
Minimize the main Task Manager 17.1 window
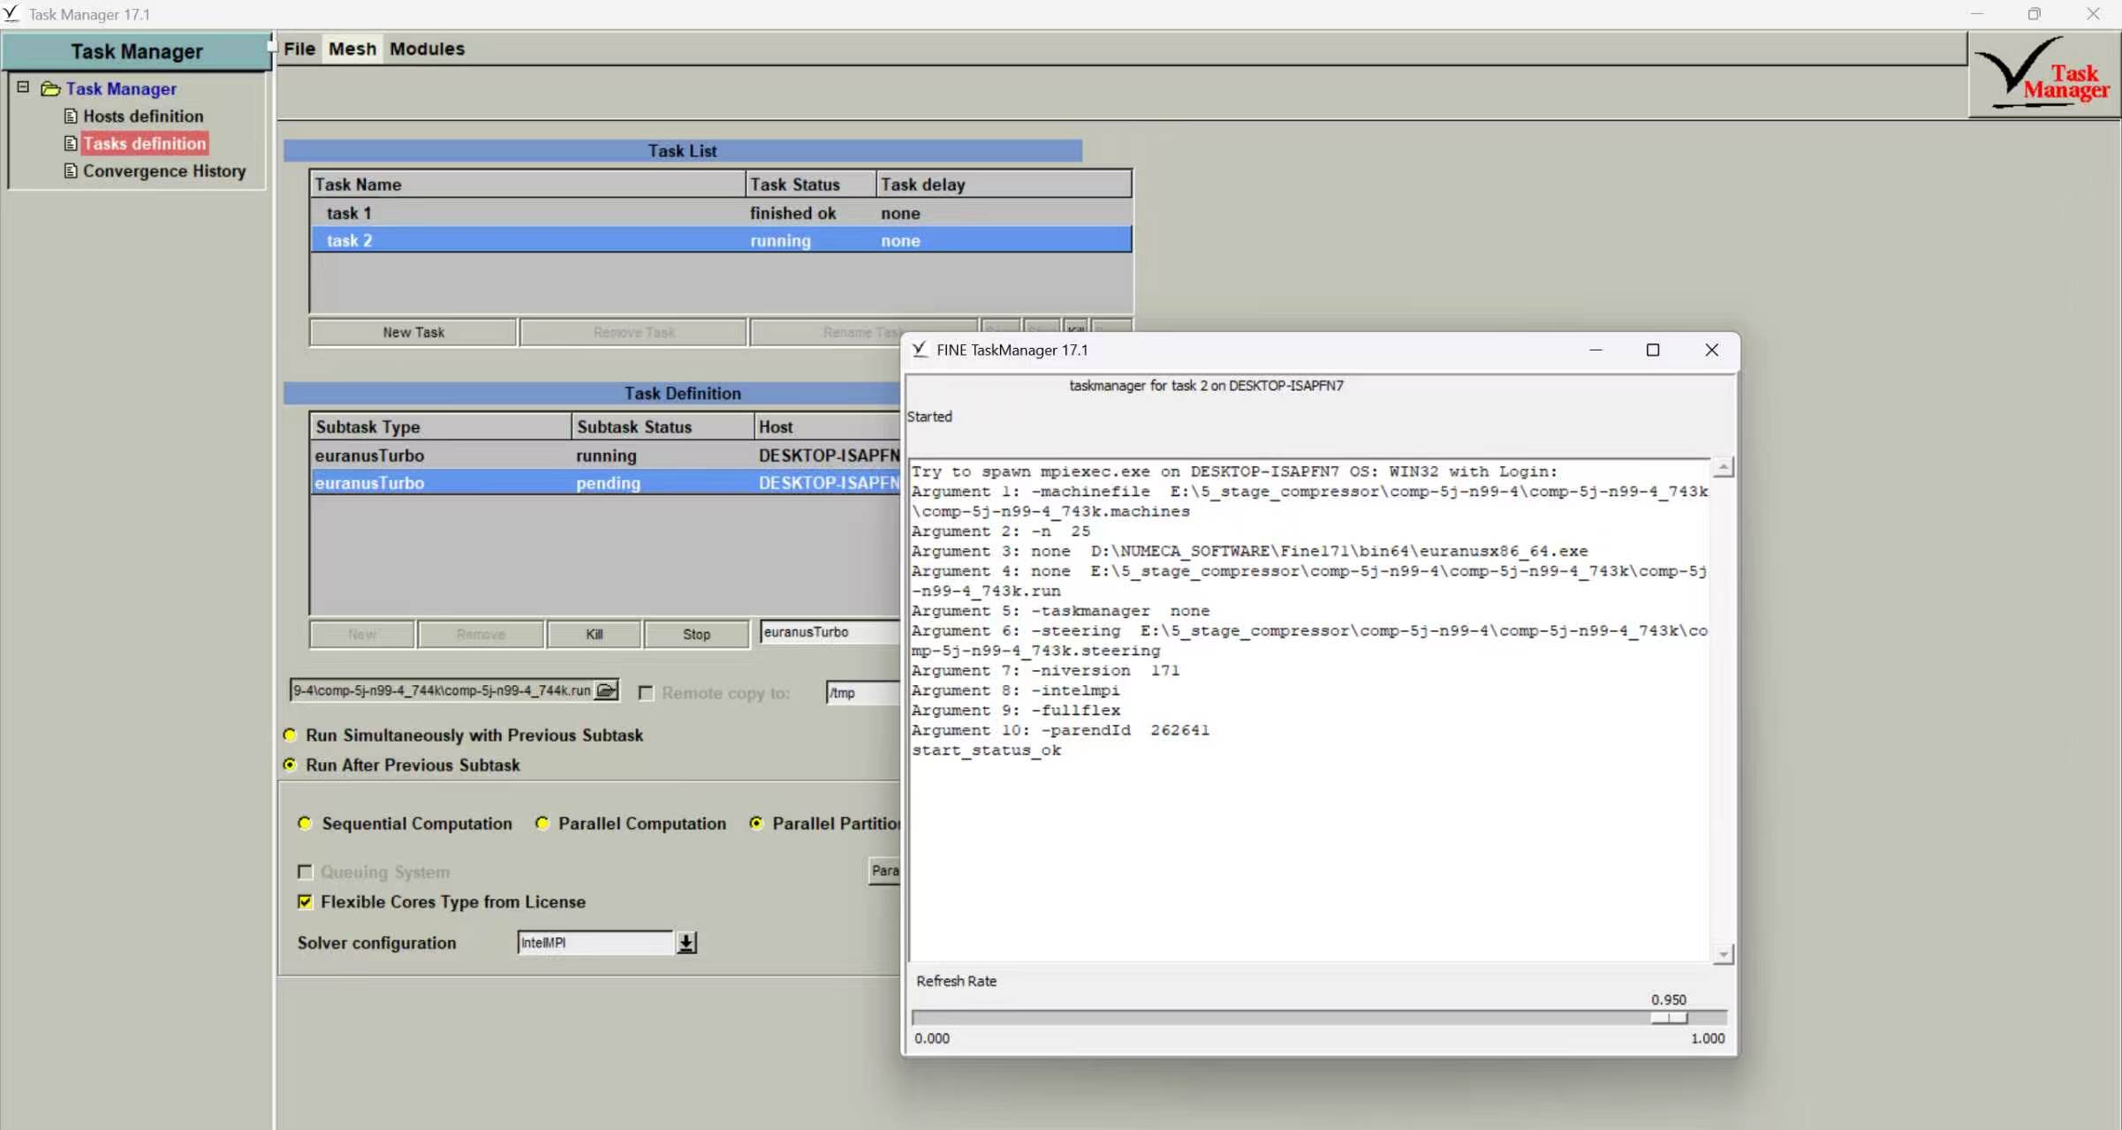point(1977,13)
